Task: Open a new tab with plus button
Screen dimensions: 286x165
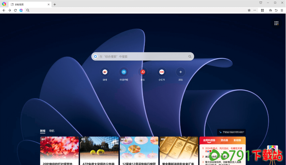Action: [x=55, y=4]
